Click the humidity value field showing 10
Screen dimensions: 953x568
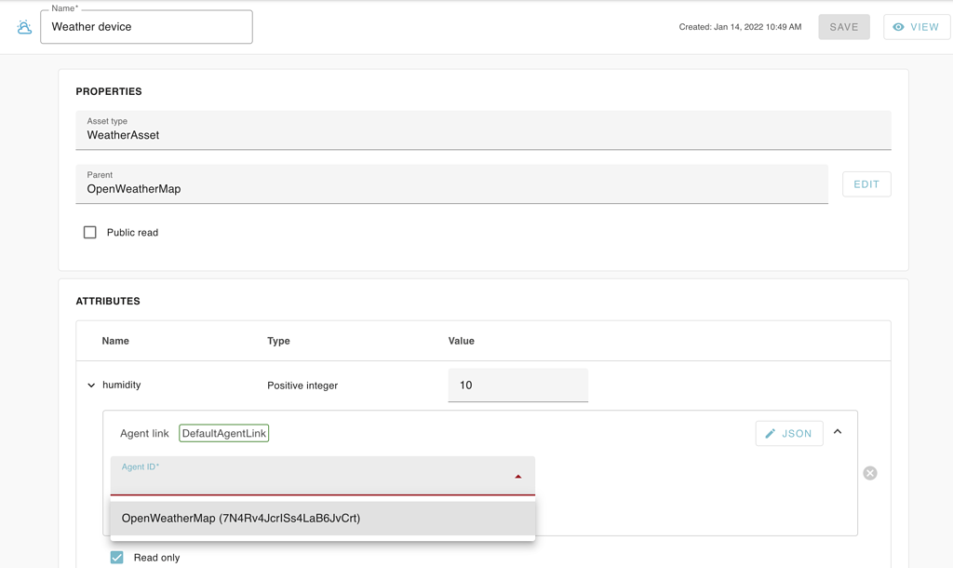517,385
